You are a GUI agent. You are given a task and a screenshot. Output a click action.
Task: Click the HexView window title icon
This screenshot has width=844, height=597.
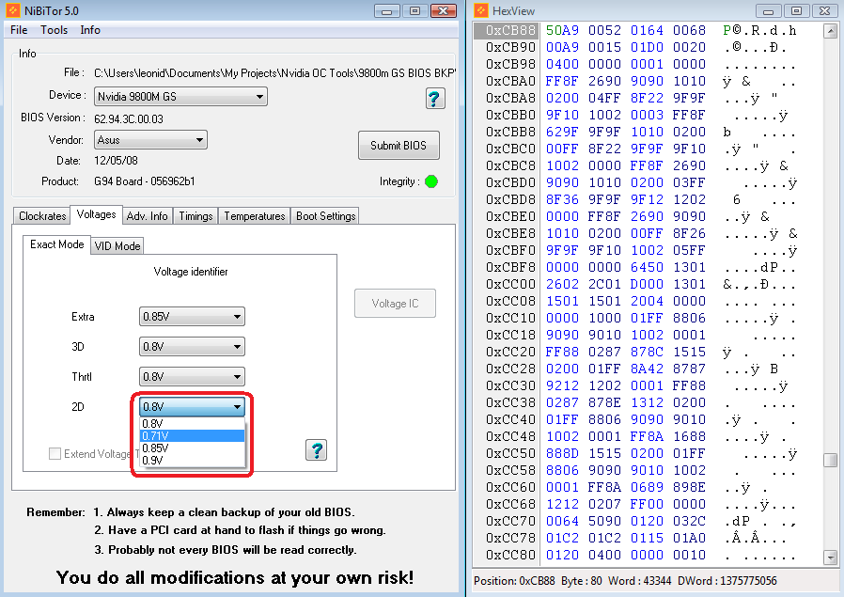click(x=481, y=10)
